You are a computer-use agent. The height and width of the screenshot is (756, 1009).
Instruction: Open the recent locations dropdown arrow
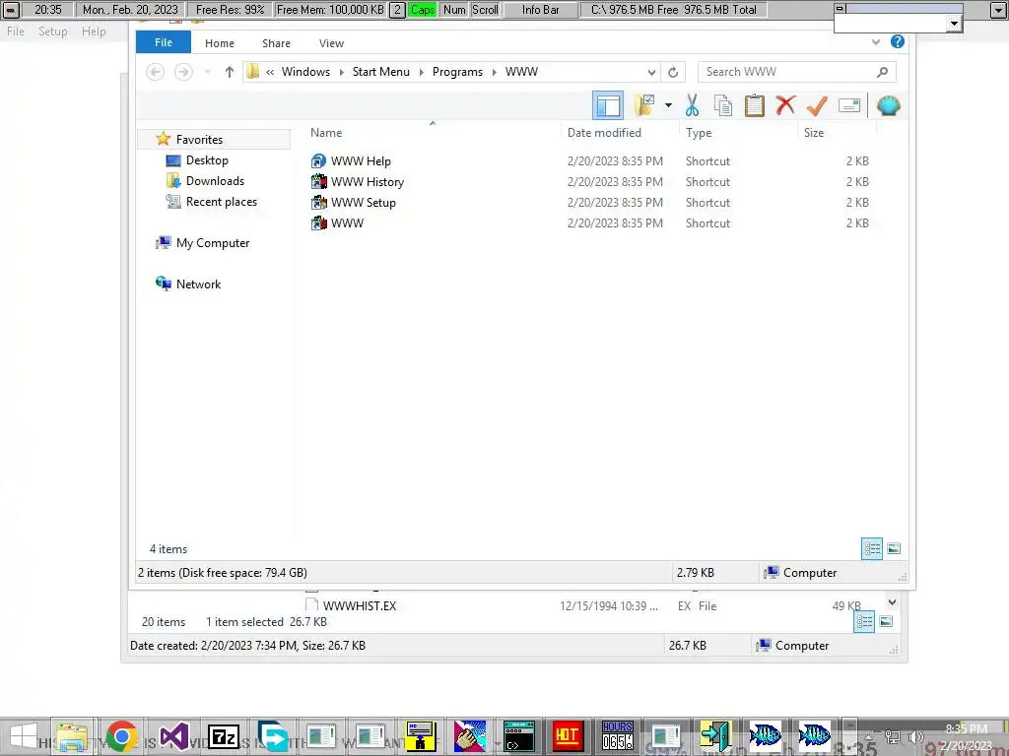pyautogui.click(x=207, y=71)
